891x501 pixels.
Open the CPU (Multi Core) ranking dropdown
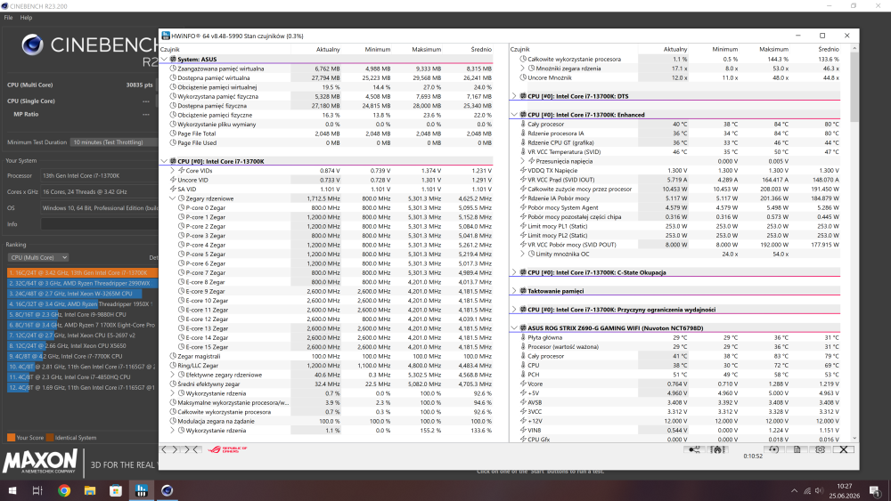click(38, 257)
